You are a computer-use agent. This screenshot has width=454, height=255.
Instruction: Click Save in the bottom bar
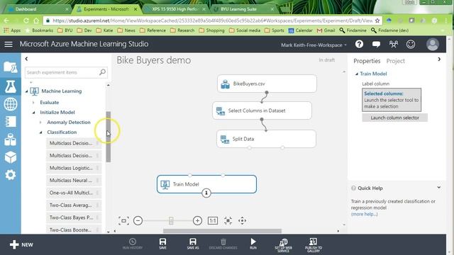point(162,244)
